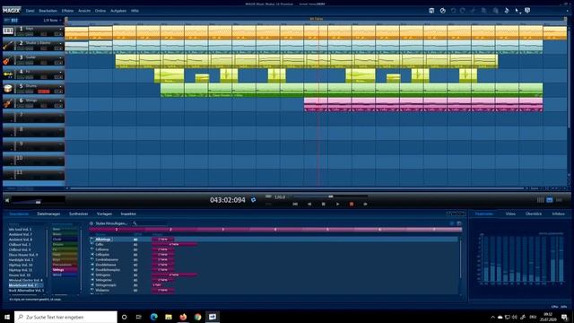Click the guitar icon of track 3
The width and height of the screenshot is (574, 323).
click(x=7, y=60)
